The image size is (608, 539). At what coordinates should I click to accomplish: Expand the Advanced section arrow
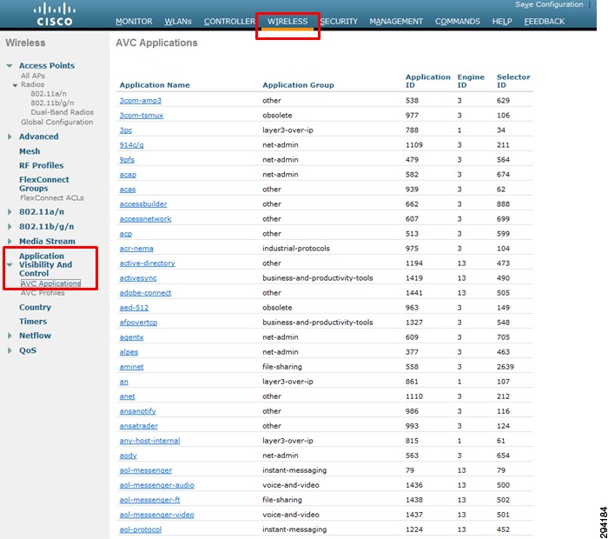point(10,136)
